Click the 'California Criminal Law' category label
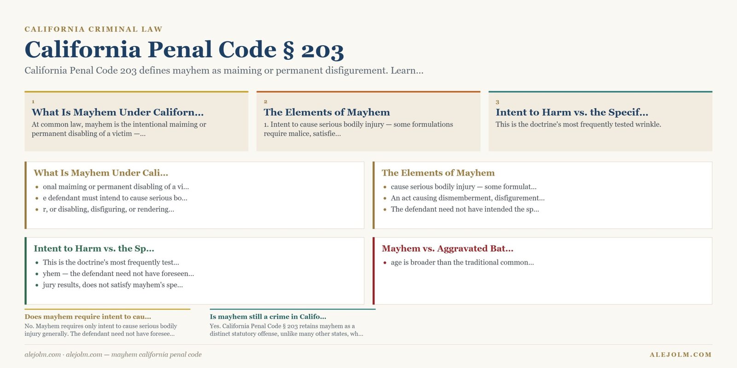 coord(94,29)
